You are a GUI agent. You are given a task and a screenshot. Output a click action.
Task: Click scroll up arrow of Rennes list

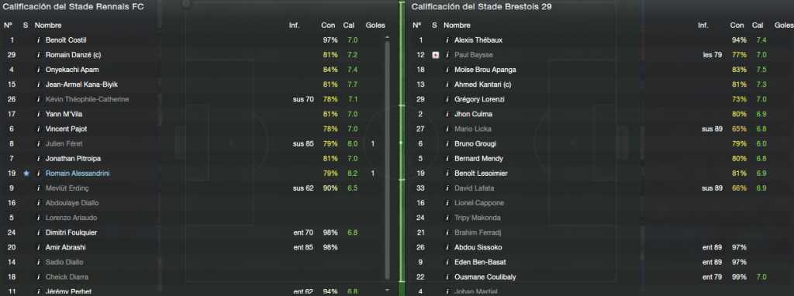click(x=388, y=37)
